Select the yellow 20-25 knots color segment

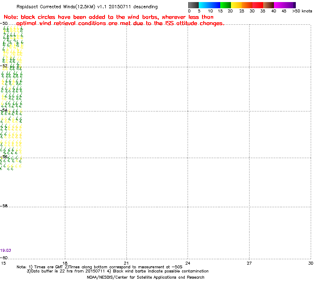[x=236, y=5]
